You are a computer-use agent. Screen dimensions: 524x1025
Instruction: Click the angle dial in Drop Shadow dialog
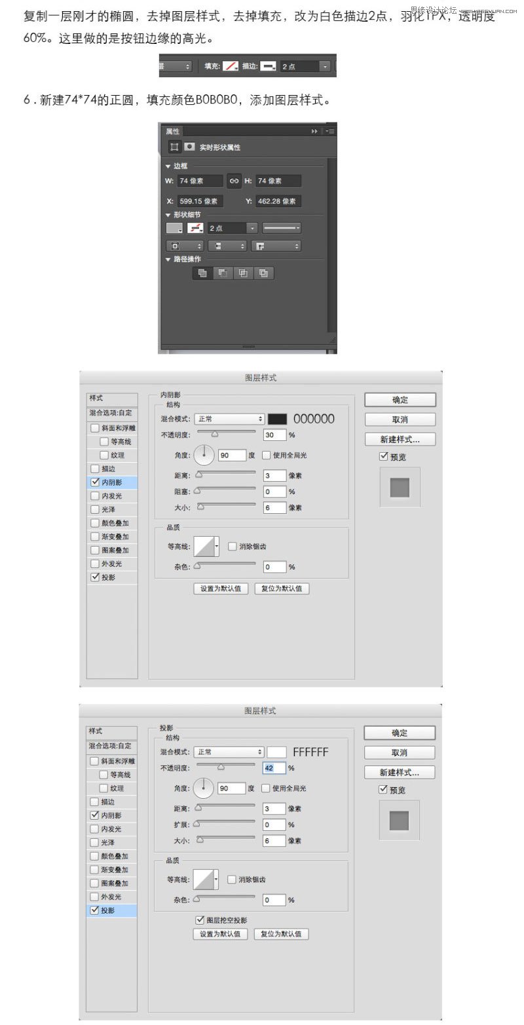pyautogui.click(x=204, y=787)
